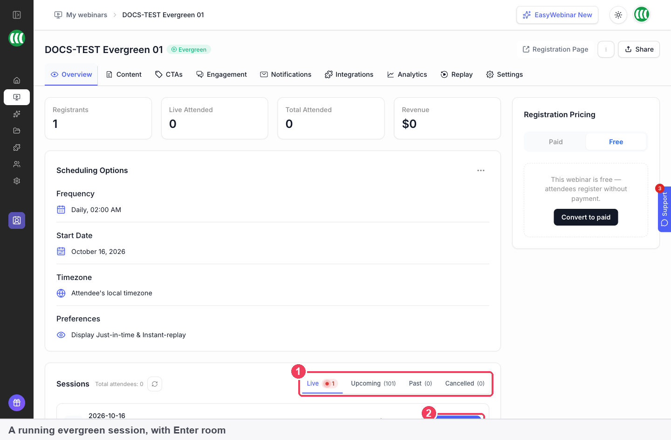The image size is (671, 440).
Task: Toggle the light/dark theme sun icon
Action: pos(618,15)
